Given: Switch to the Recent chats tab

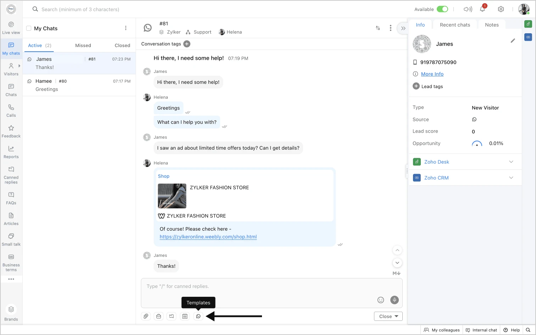Looking at the screenshot, I should tap(455, 25).
